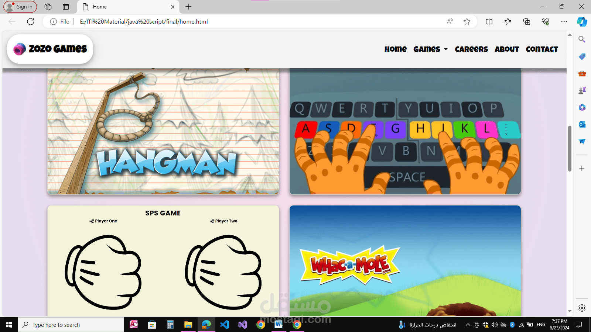591x332 pixels.
Task: Open the clock showing 7:37 PM
Action: (x=559, y=325)
